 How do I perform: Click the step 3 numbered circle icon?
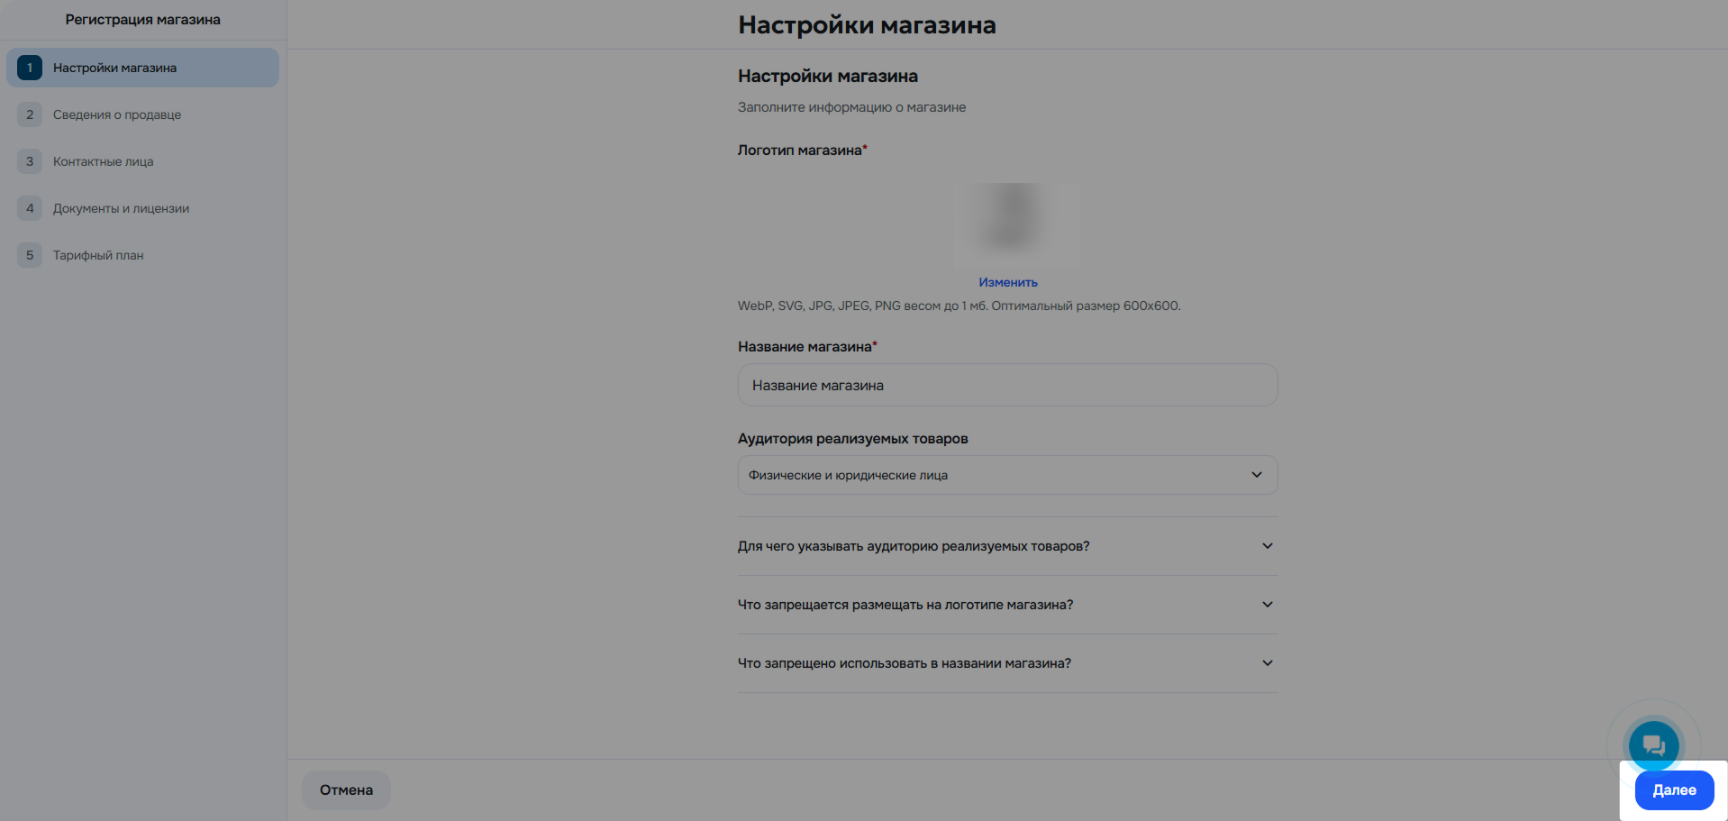click(29, 161)
